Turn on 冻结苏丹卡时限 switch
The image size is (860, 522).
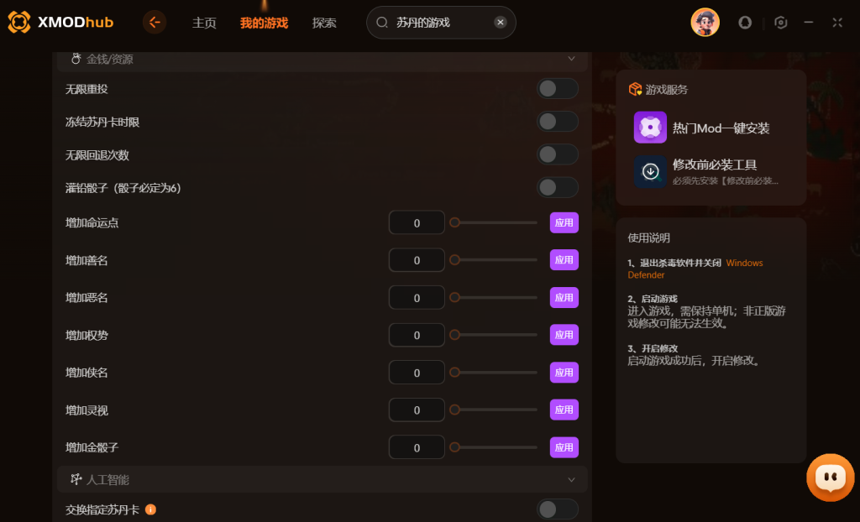(x=558, y=122)
